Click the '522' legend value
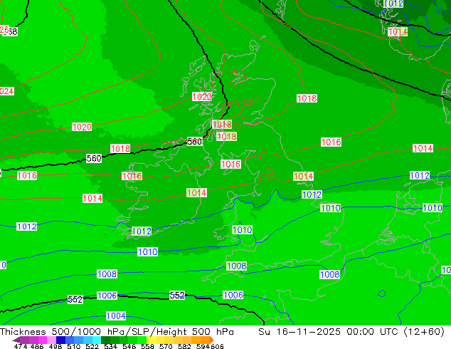This screenshot has height=349, width=451. coord(92,346)
